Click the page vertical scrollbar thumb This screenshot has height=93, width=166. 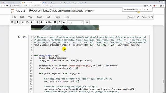pyautogui.click(x=163, y=81)
